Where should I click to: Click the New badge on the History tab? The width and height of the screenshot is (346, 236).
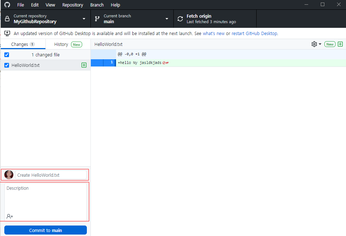(76, 44)
